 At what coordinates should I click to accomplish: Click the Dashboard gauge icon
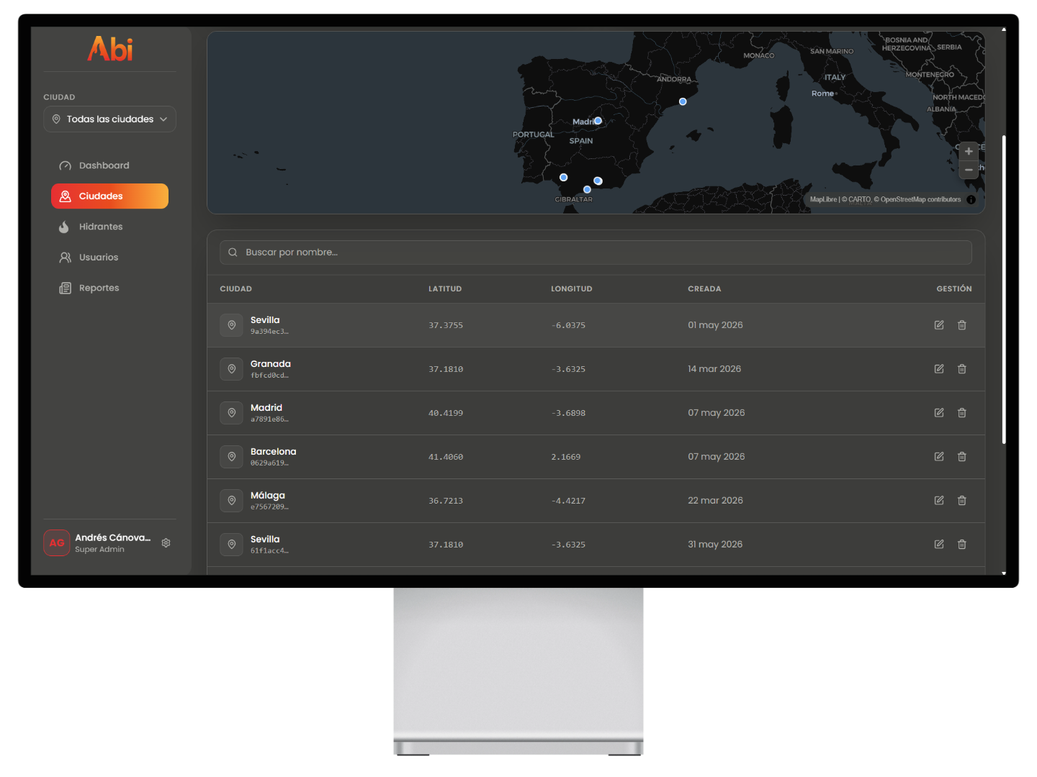(x=65, y=165)
